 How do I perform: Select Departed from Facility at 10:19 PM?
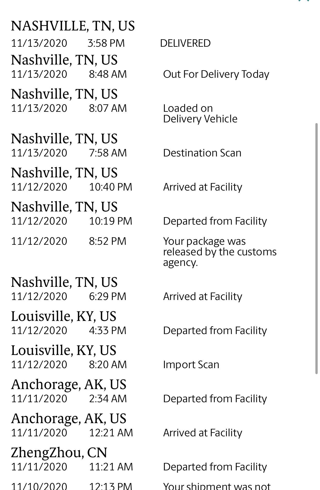click(215, 221)
